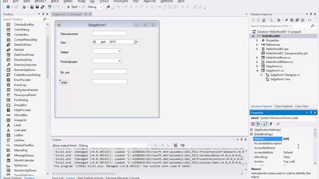Click the View Code icon in Solution Explorer
Screen dimensions: 319x179
[x=310, y=20]
